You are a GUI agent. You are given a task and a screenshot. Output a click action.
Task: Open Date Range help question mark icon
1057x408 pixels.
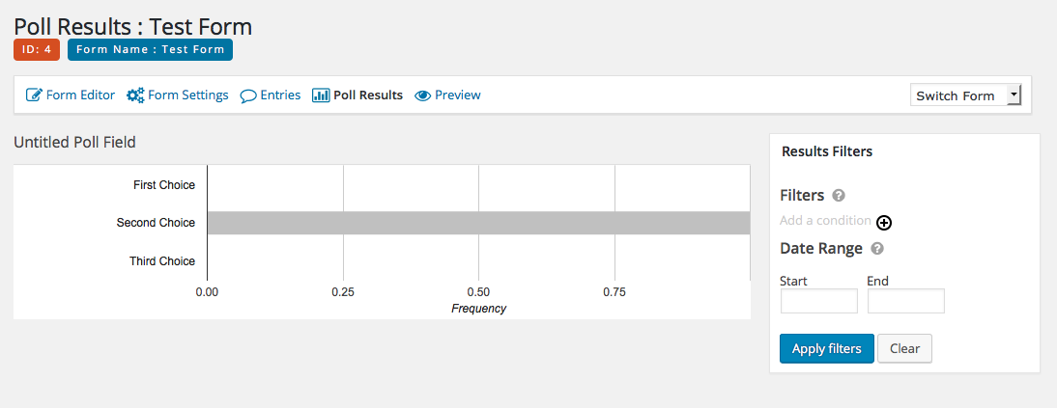click(x=877, y=249)
